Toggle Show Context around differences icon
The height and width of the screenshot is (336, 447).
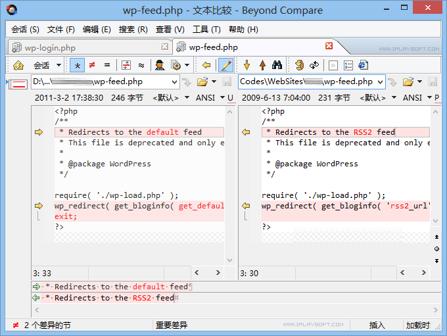point(126,65)
